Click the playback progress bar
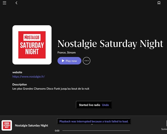 [x=96, y=131]
